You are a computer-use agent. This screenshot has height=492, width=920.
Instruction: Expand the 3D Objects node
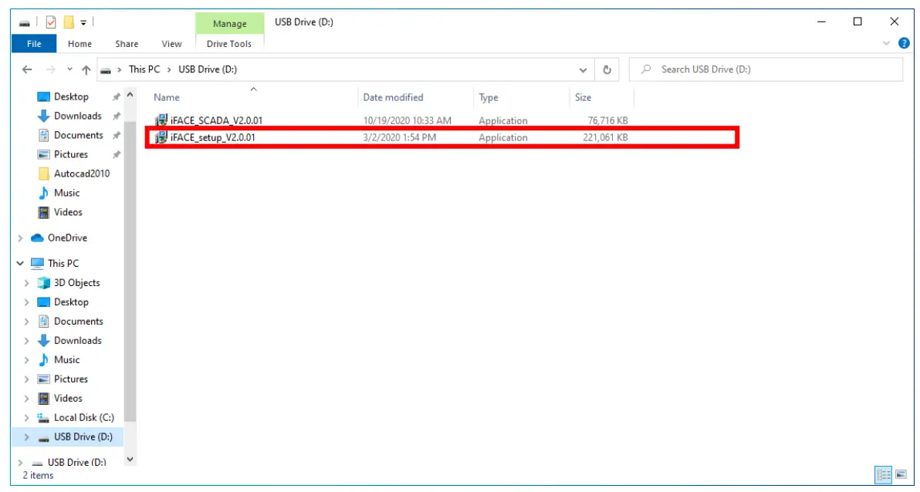[x=26, y=283]
